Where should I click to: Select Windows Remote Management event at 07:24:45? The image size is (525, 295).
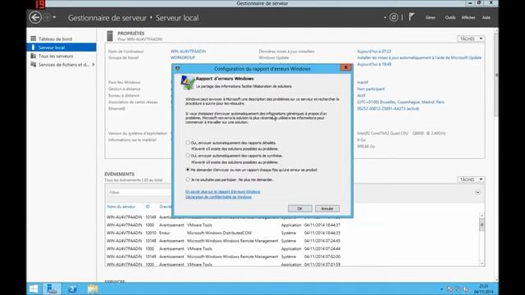pyautogui.click(x=224, y=241)
